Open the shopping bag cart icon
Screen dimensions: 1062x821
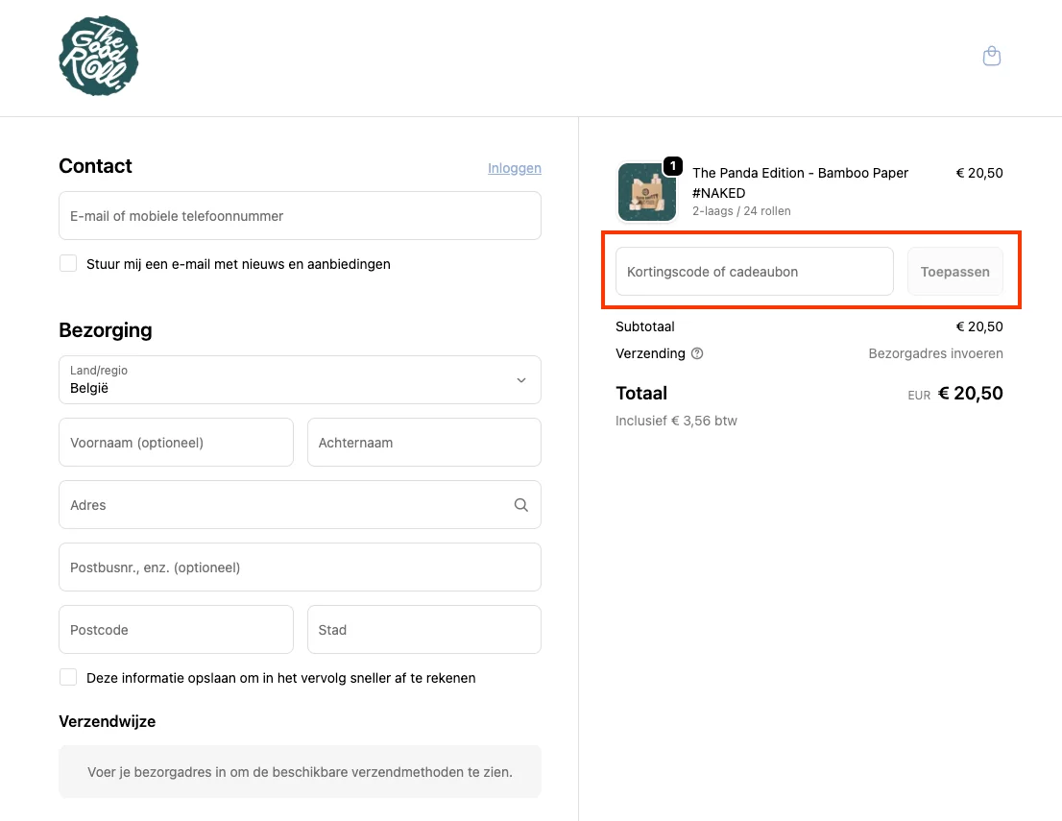pyautogui.click(x=992, y=57)
